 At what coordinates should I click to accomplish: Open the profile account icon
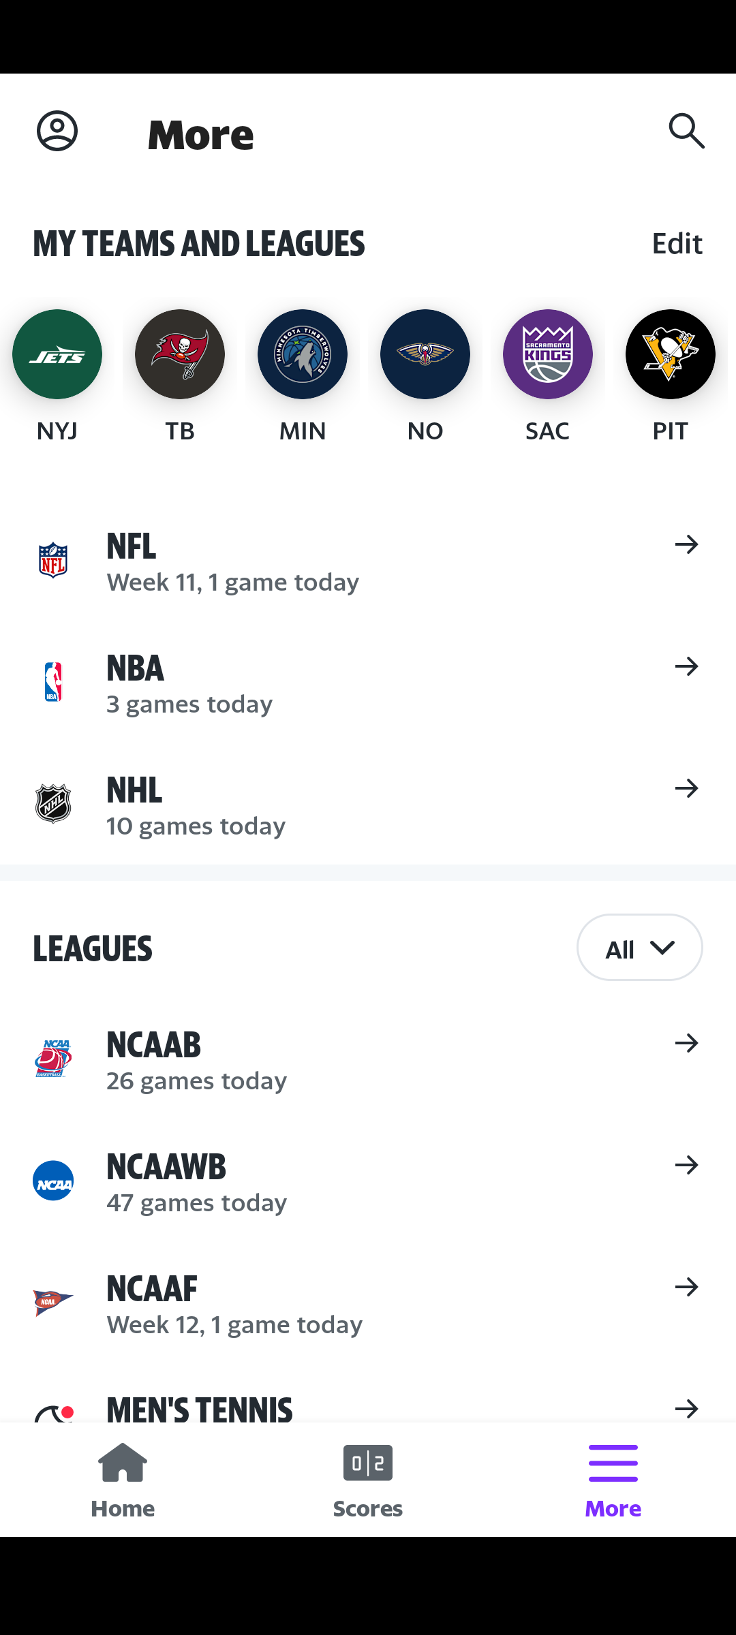57,131
